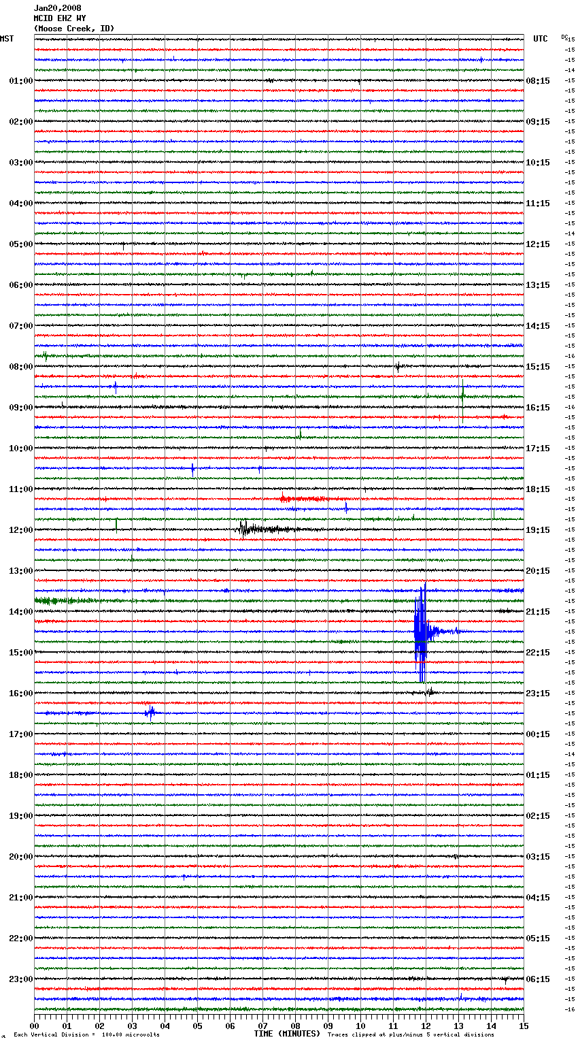The image size is (578, 1044).
Task: Click the 18:15 UTC time label
Action: (538, 489)
